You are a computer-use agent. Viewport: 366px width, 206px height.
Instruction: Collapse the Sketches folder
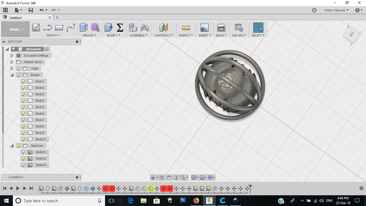pyautogui.click(x=12, y=146)
